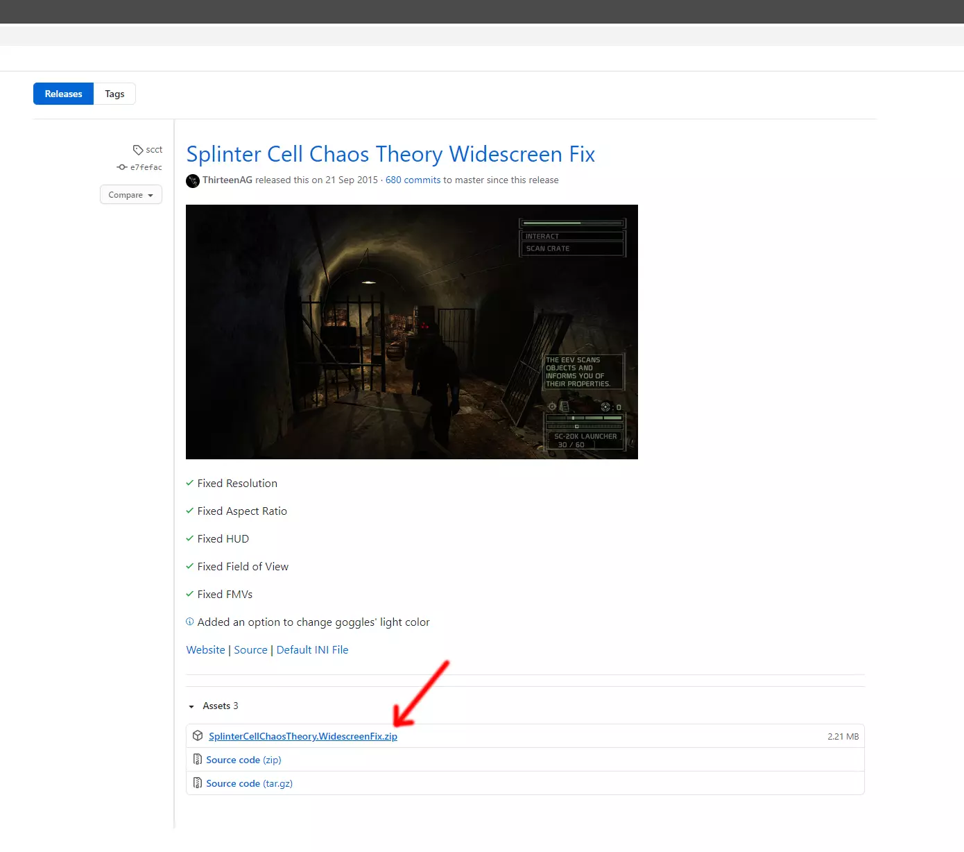
Task: Download Source code (zip)
Action: (x=243, y=760)
